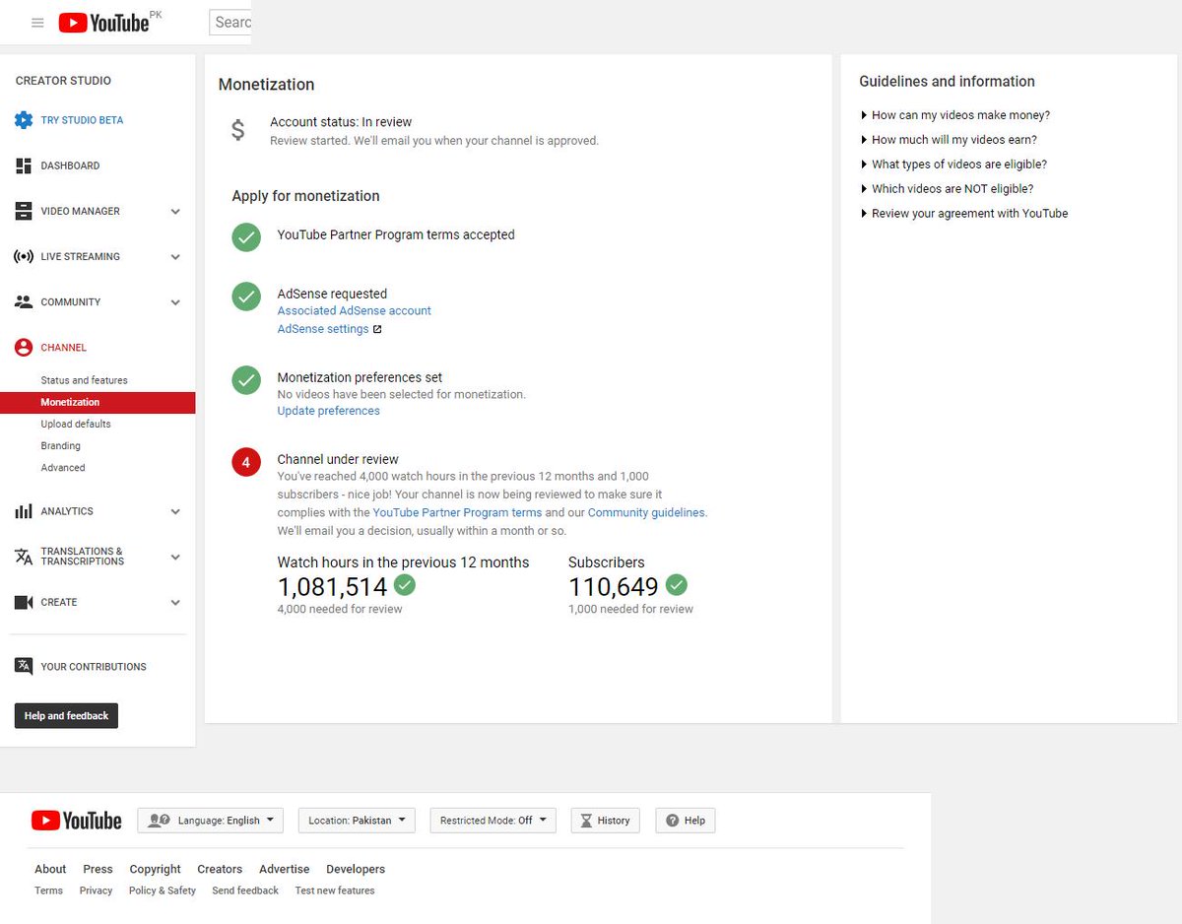Click the Try Studio Beta gear icon
This screenshot has height=924, width=1182.
24,120
